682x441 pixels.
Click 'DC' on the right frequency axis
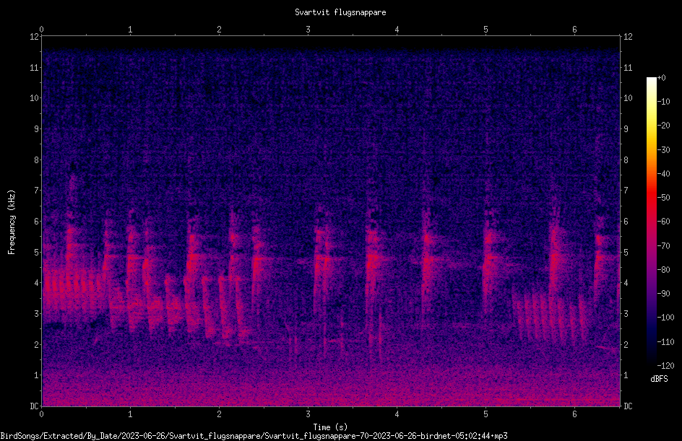click(628, 406)
